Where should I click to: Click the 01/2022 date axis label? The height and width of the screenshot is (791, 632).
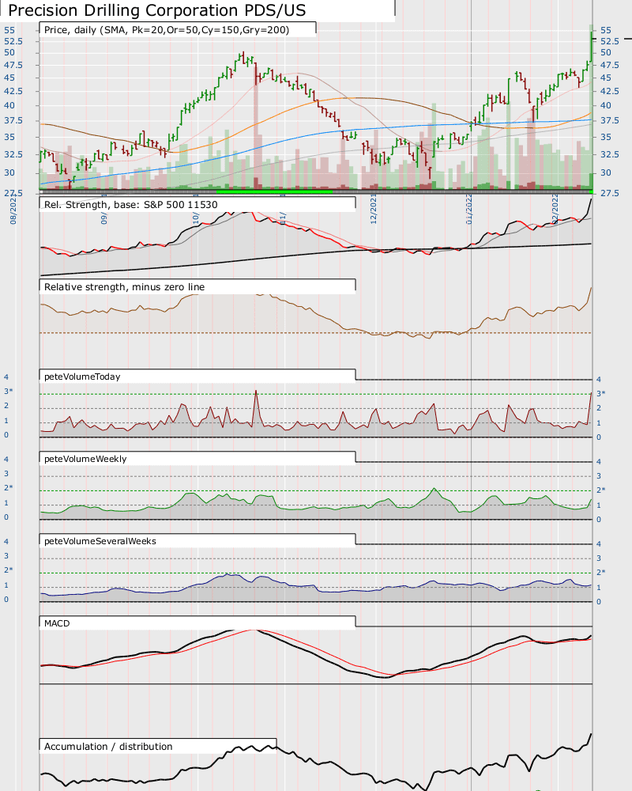[x=468, y=210]
